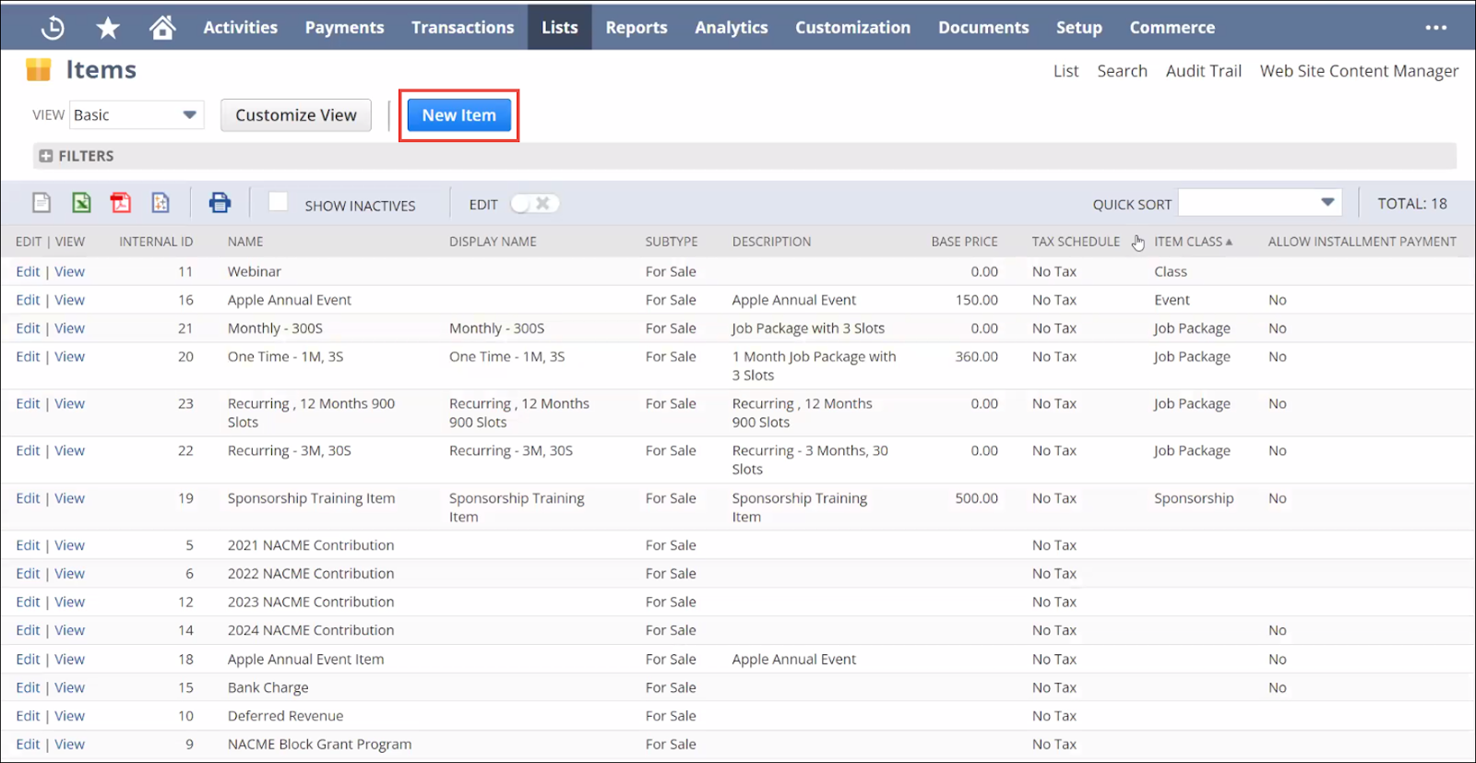Export list to CSV file icon
Image resolution: width=1476 pixels, height=763 pixels.
click(42, 203)
